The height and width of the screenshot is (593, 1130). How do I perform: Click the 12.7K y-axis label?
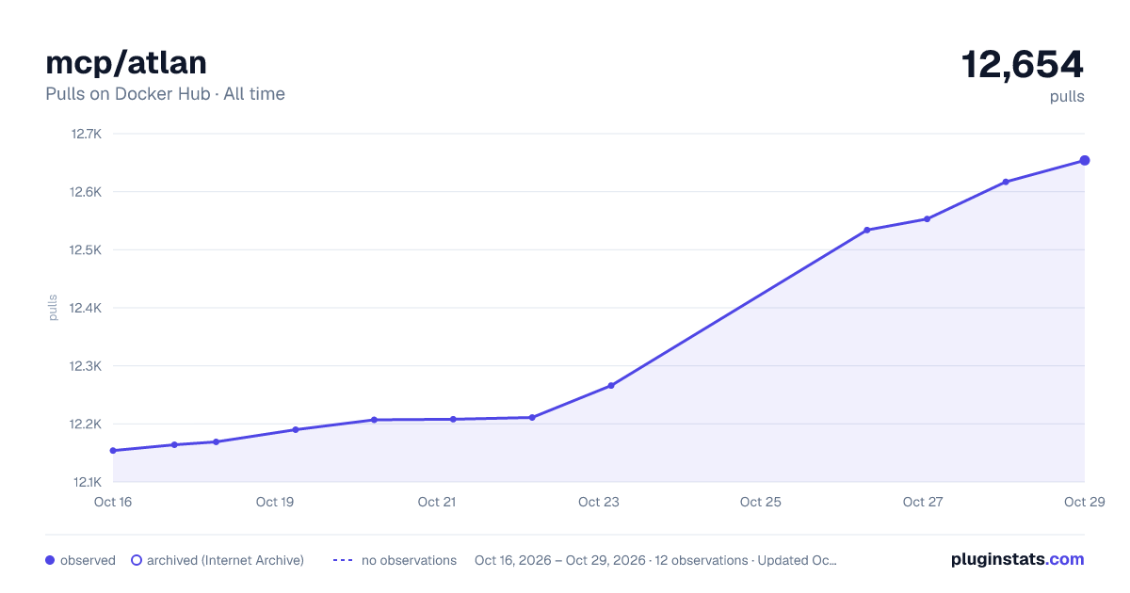click(x=86, y=134)
